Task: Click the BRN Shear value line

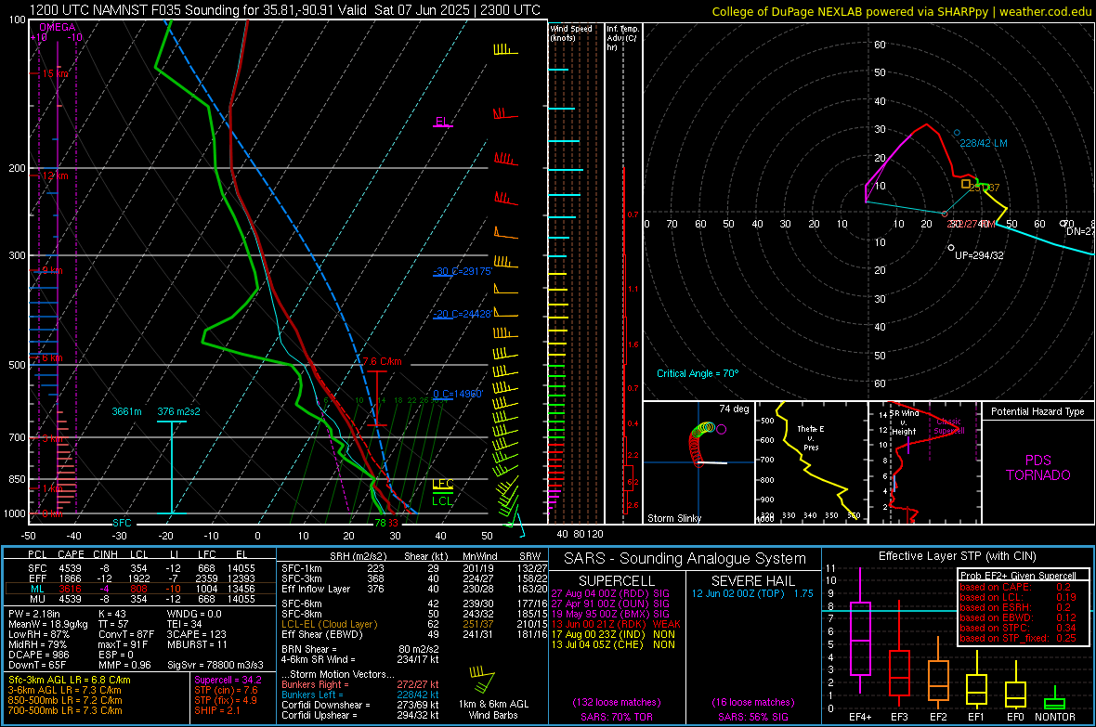Action: click(x=360, y=649)
